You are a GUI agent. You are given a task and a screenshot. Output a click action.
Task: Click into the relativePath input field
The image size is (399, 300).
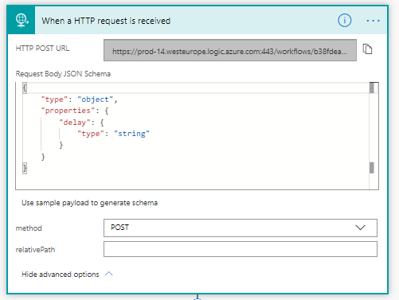(241, 249)
